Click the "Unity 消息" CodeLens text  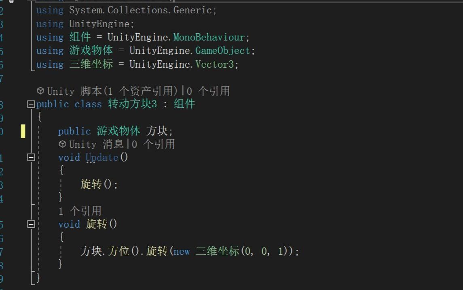coord(96,144)
